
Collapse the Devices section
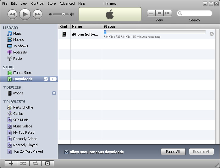click(4, 87)
